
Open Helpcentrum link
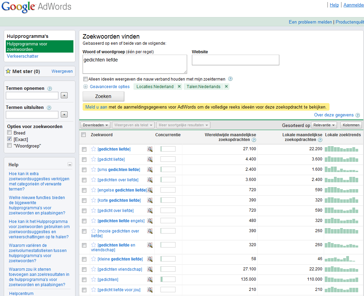tap(21, 294)
